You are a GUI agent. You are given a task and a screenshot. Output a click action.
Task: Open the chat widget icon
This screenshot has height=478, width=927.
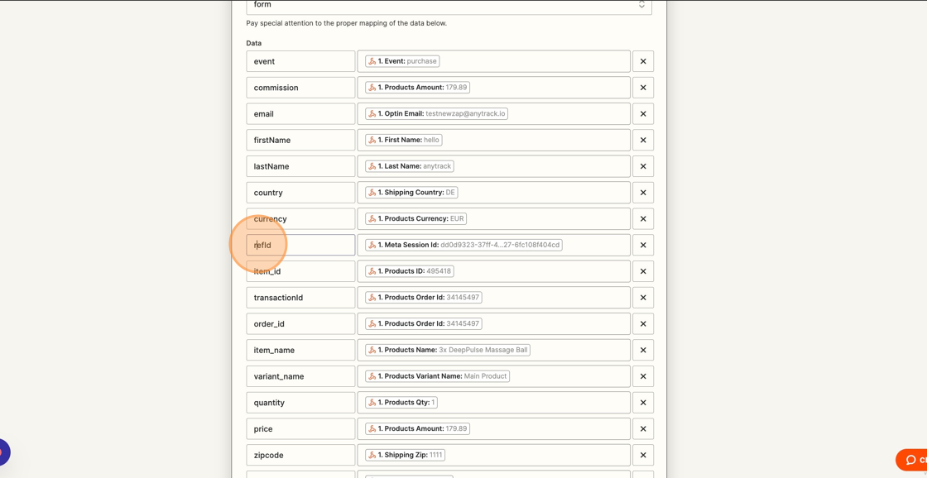click(x=911, y=460)
